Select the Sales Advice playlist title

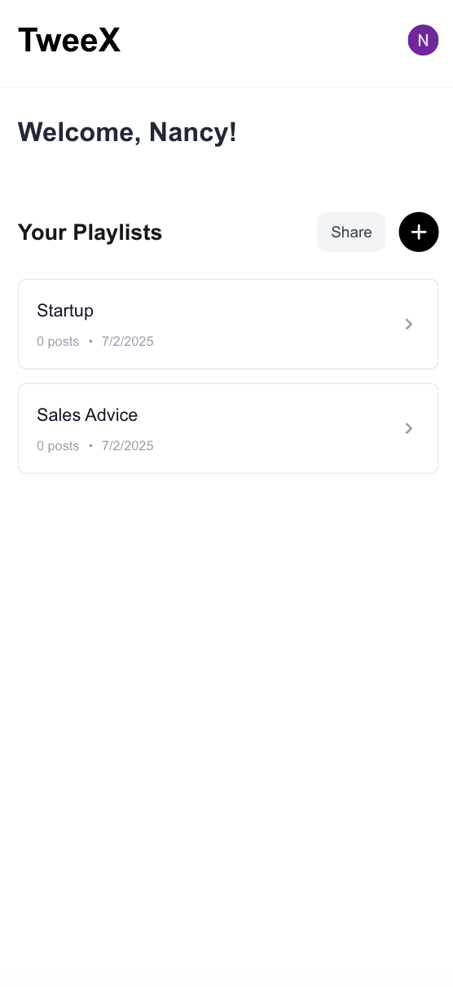click(x=87, y=415)
